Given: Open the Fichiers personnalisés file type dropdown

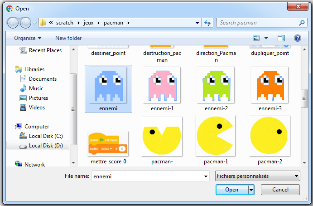Looking at the screenshot, I should (x=257, y=176).
